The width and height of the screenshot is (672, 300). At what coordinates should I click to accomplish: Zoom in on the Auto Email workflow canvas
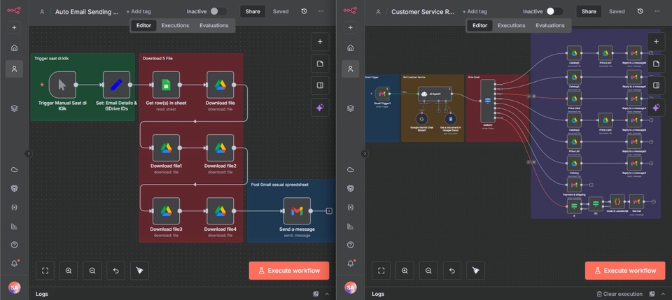coord(69,271)
